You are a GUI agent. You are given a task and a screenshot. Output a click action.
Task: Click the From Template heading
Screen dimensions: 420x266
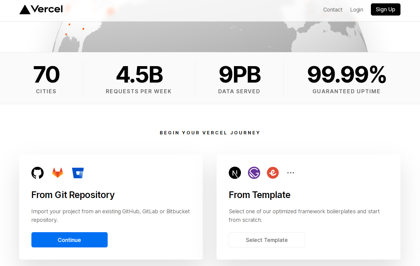[260, 195]
